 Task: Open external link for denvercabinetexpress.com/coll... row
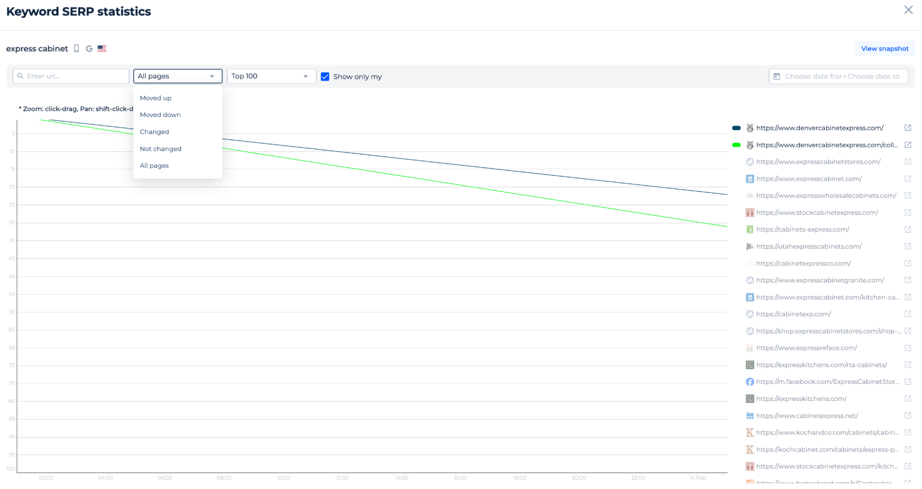coord(907,145)
